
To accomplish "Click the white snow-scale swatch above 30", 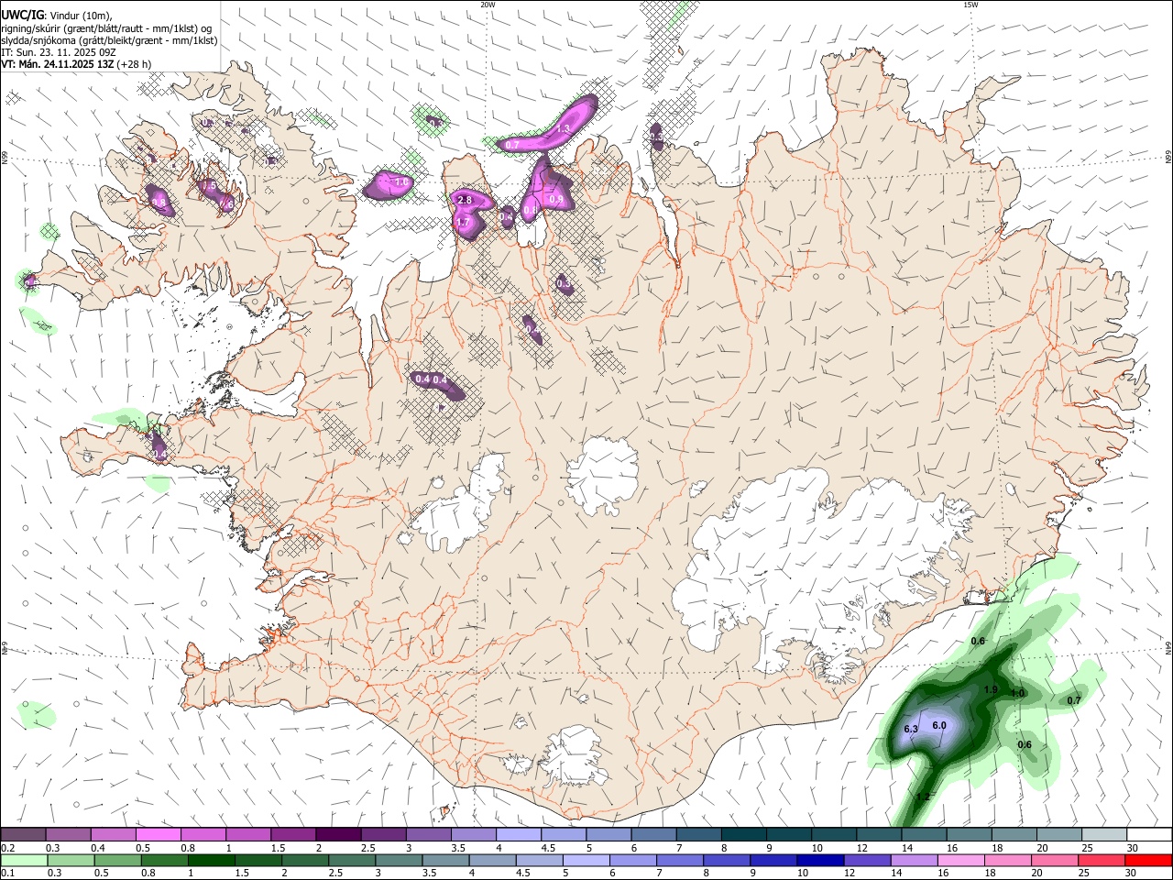I will pyautogui.click(x=1149, y=835).
